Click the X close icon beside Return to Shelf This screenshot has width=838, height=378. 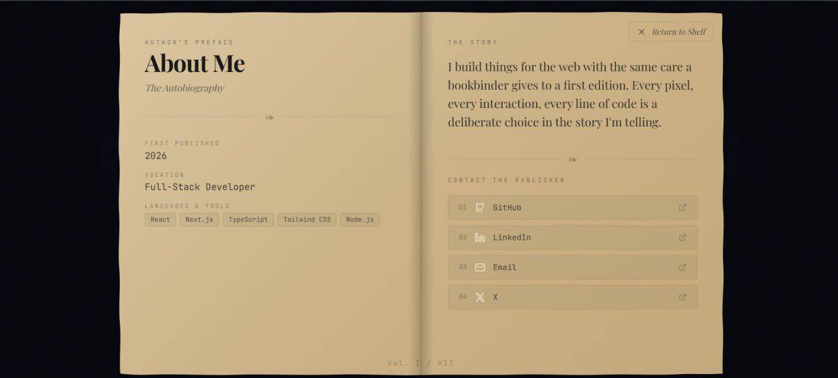(642, 31)
